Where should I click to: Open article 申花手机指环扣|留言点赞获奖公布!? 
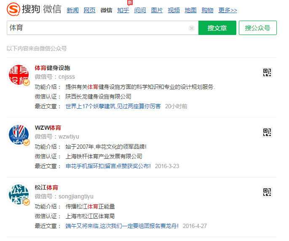point(108,166)
